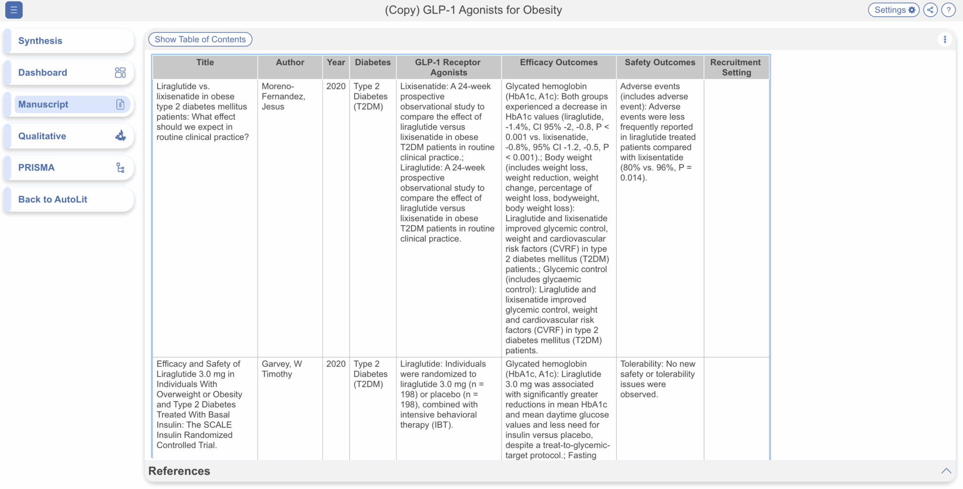The width and height of the screenshot is (963, 489).
Task: Click the page title GLP-1 Agonists for Obesity
Action: (474, 10)
